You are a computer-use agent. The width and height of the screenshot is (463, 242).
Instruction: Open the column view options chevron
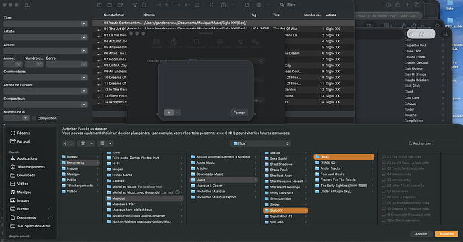coord(91,143)
